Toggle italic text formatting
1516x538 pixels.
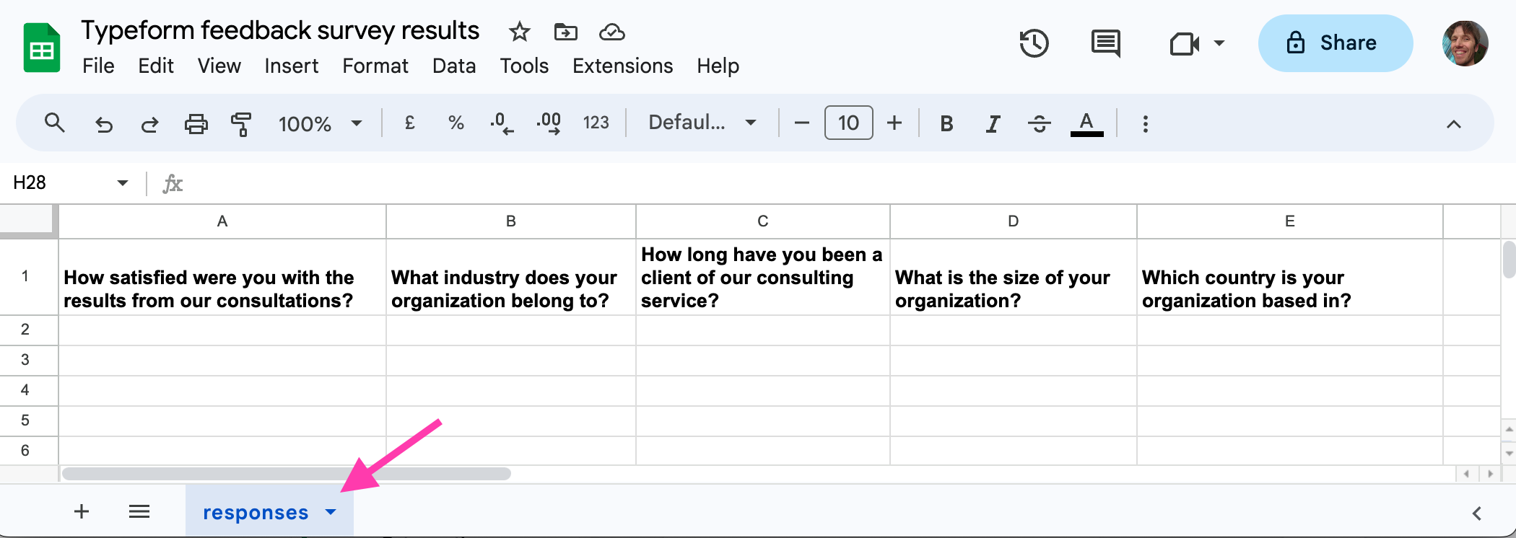[993, 124]
